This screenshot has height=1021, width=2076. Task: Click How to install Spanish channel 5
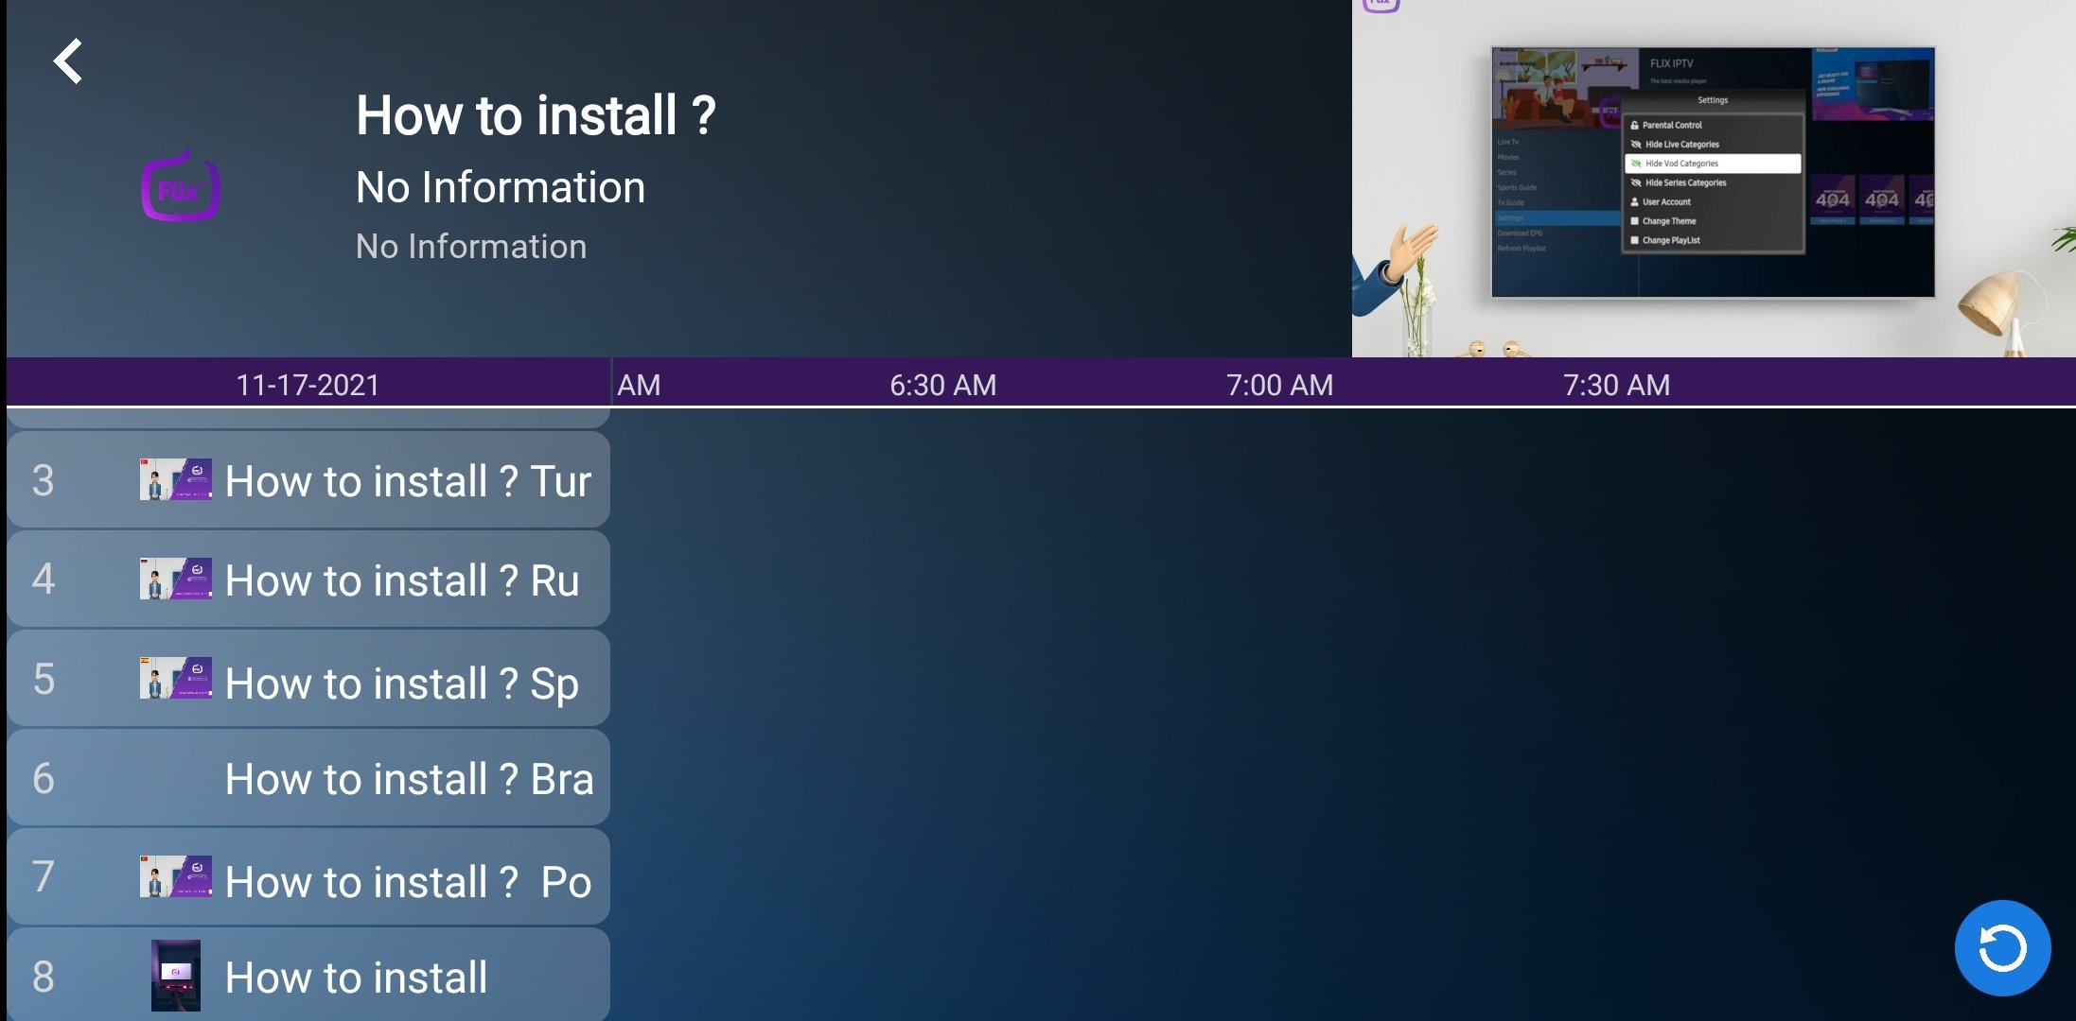coord(311,681)
